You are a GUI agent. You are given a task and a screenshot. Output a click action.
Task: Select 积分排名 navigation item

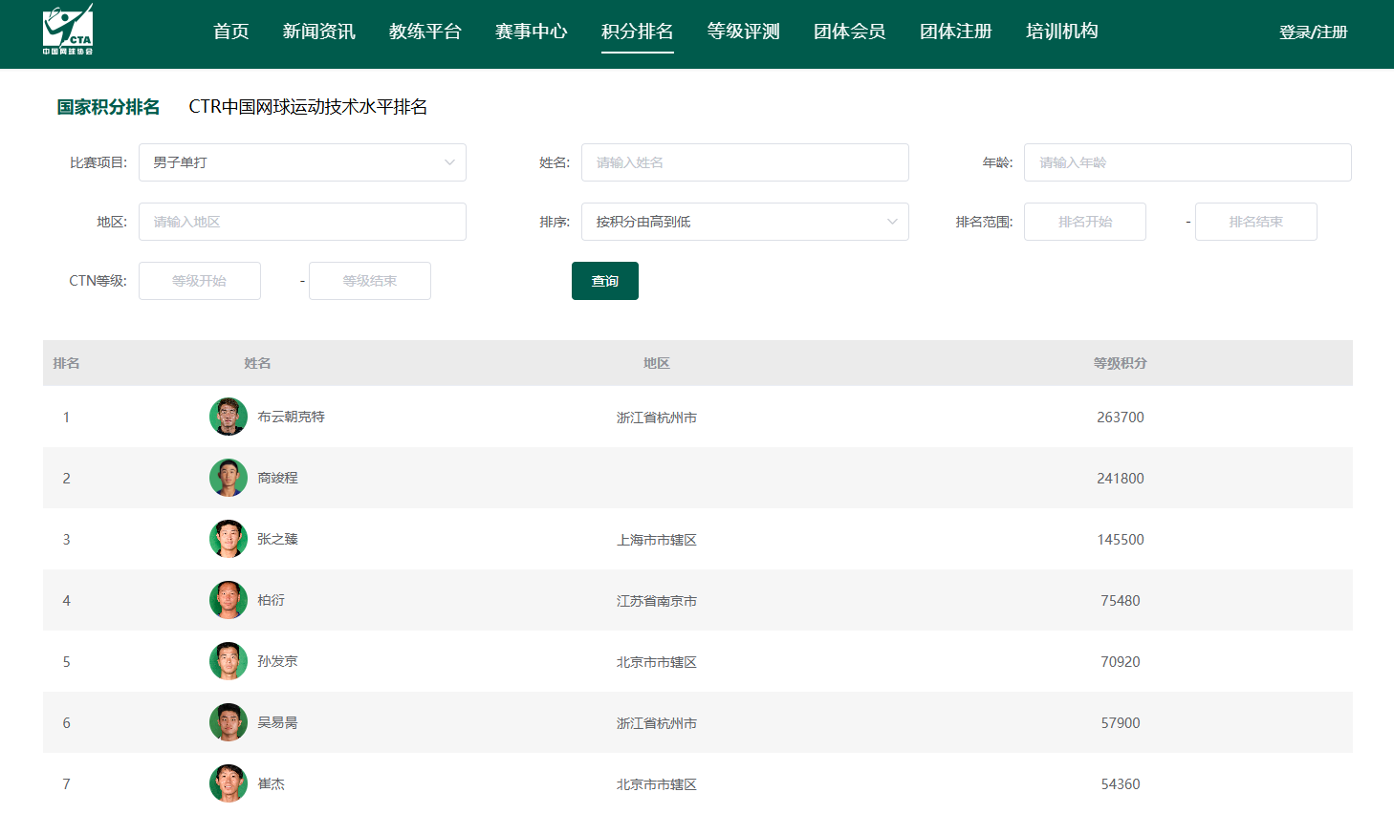[638, 32]
